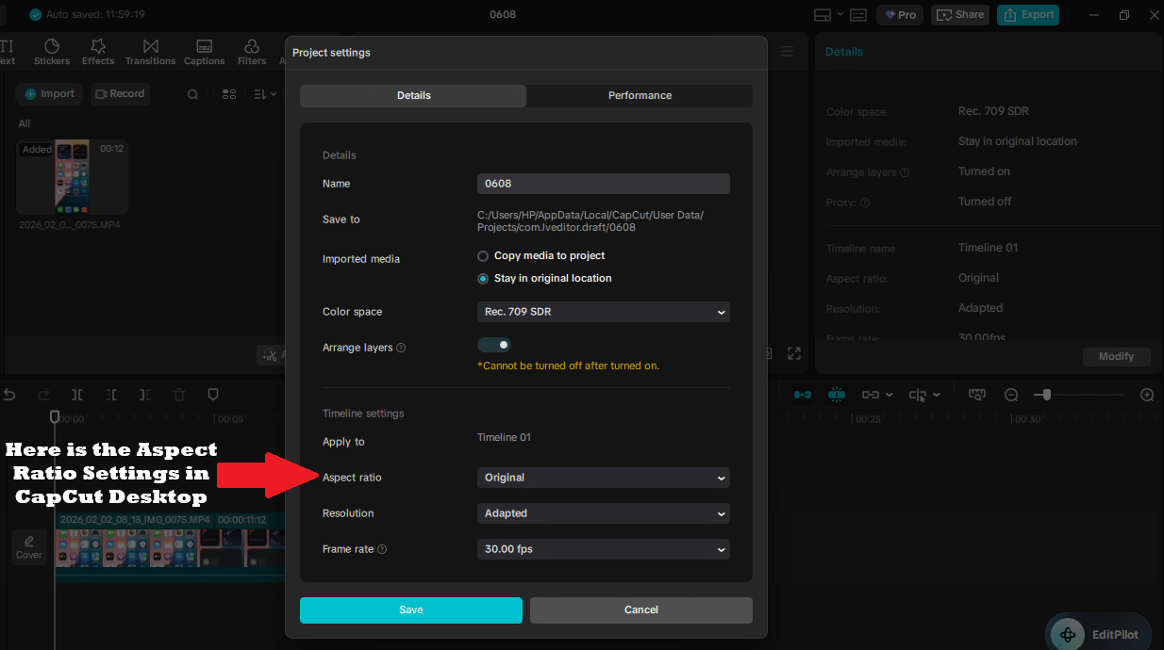Click the Auto saved status indicator

click(89, 15)
